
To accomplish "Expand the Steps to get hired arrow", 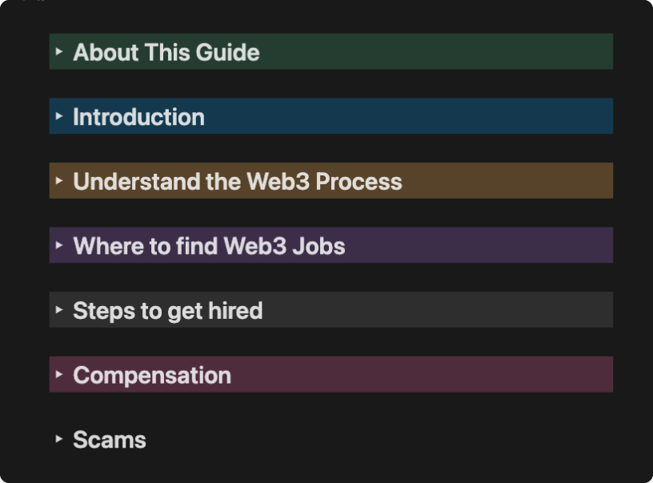I will point(59,310).
